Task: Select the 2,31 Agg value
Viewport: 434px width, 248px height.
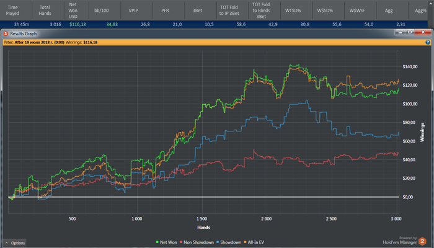Action: pos(401,24)
